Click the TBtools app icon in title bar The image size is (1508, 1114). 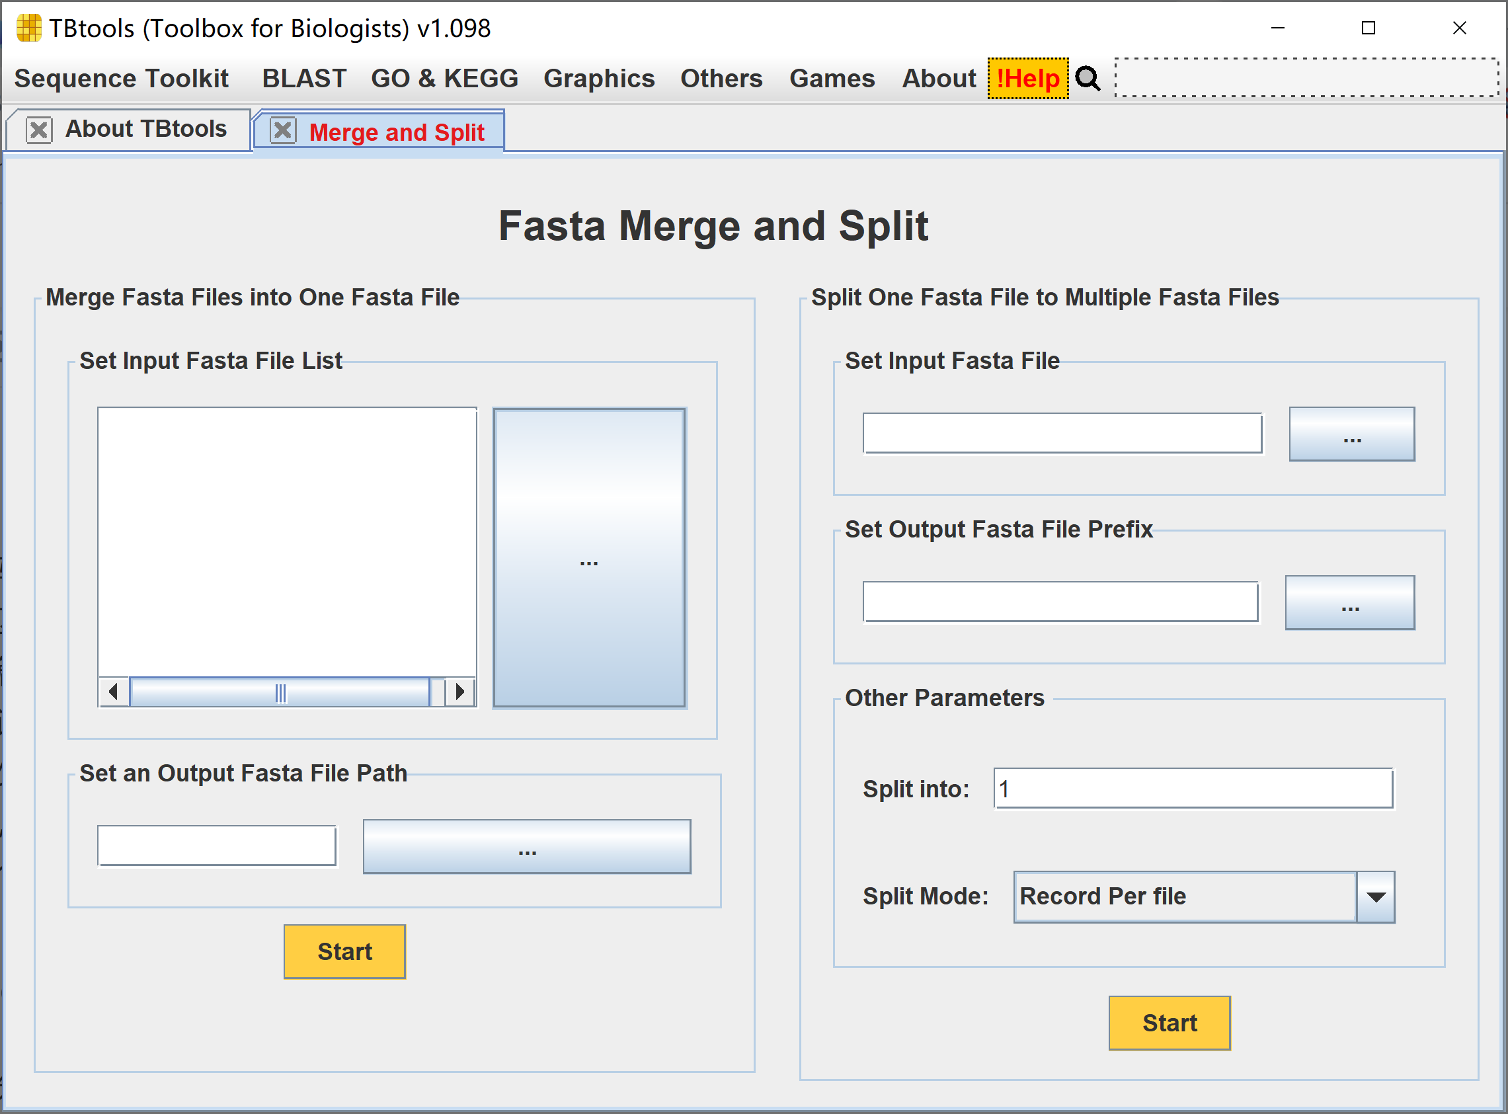[x=28, y=28]
